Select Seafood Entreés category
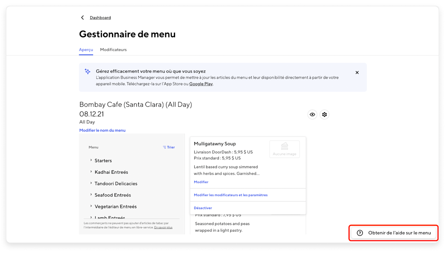 pos(113,195)
